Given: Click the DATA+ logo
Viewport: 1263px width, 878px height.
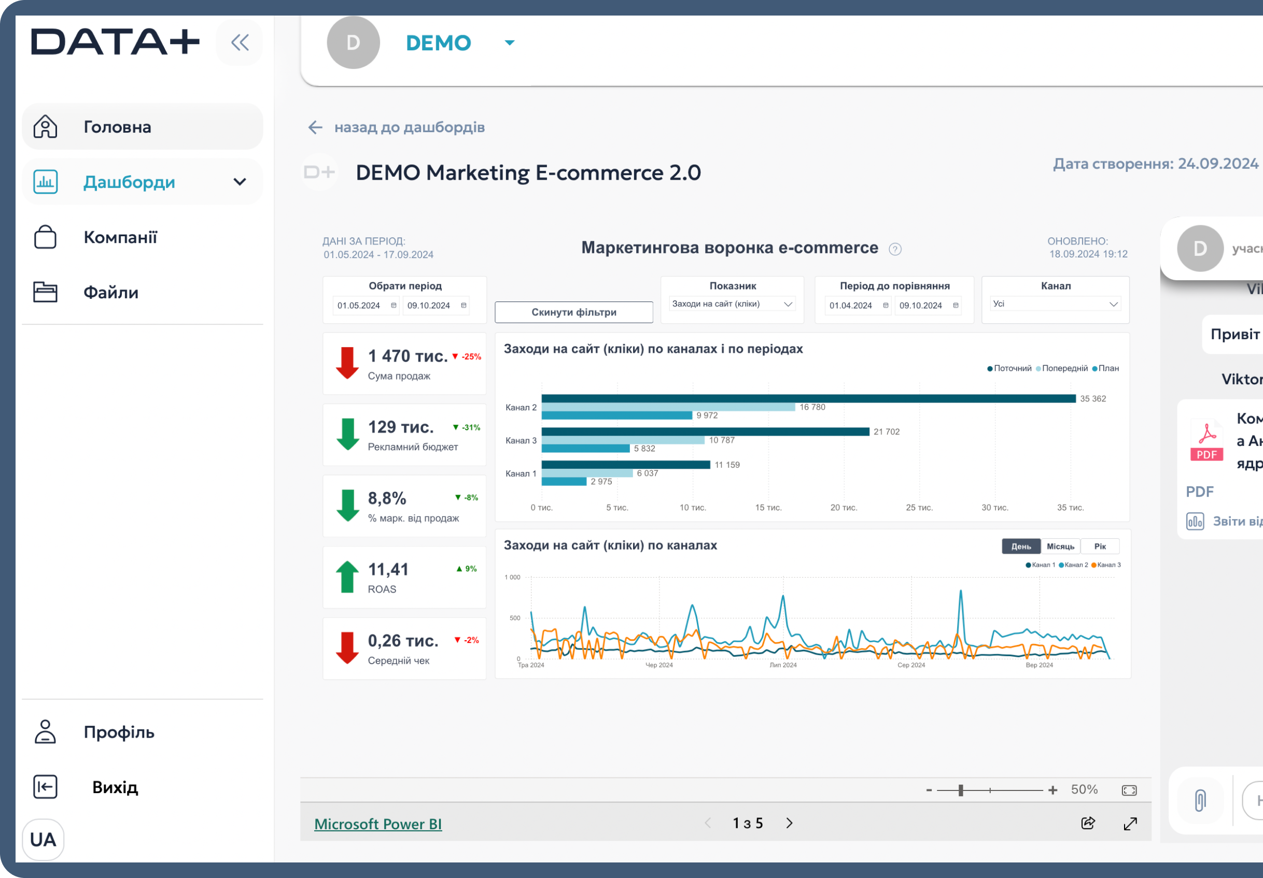Looking at the screenshot, I should 115,42.
